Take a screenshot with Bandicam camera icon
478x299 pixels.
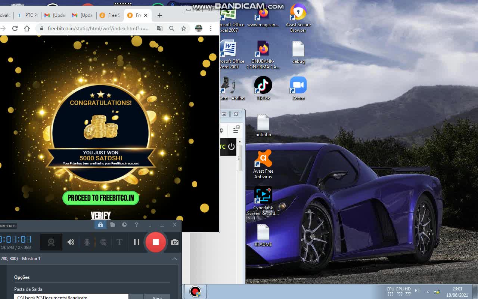point(174,242)
